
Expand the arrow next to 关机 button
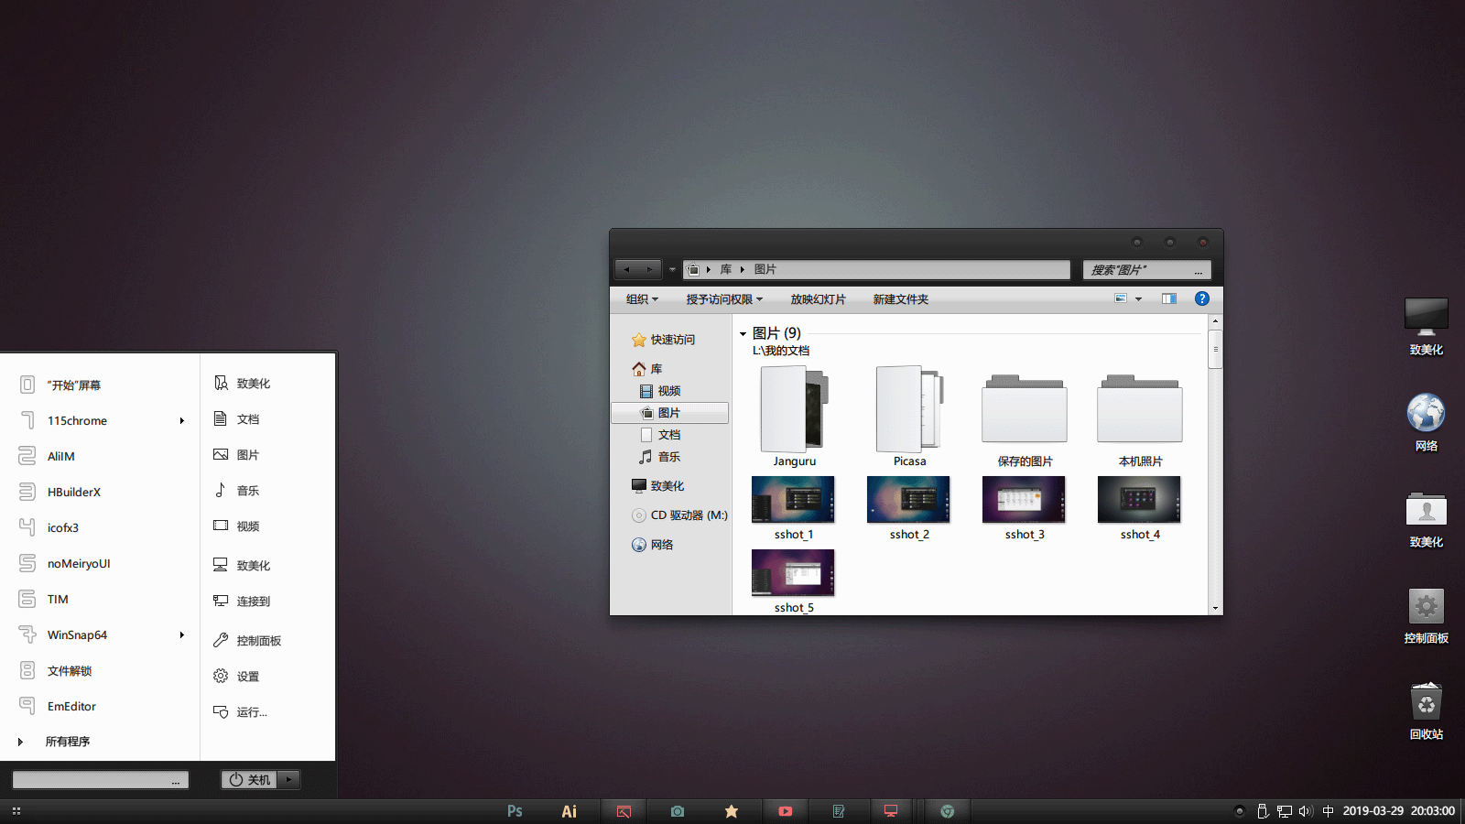point(289,780)
